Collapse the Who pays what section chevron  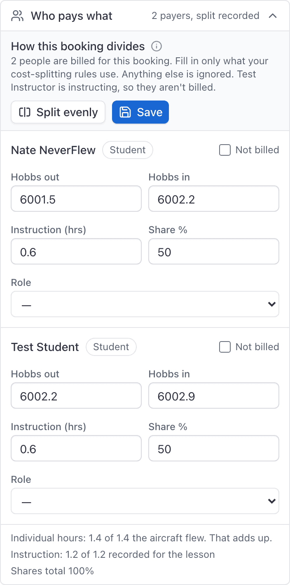(x=273, y=16)
